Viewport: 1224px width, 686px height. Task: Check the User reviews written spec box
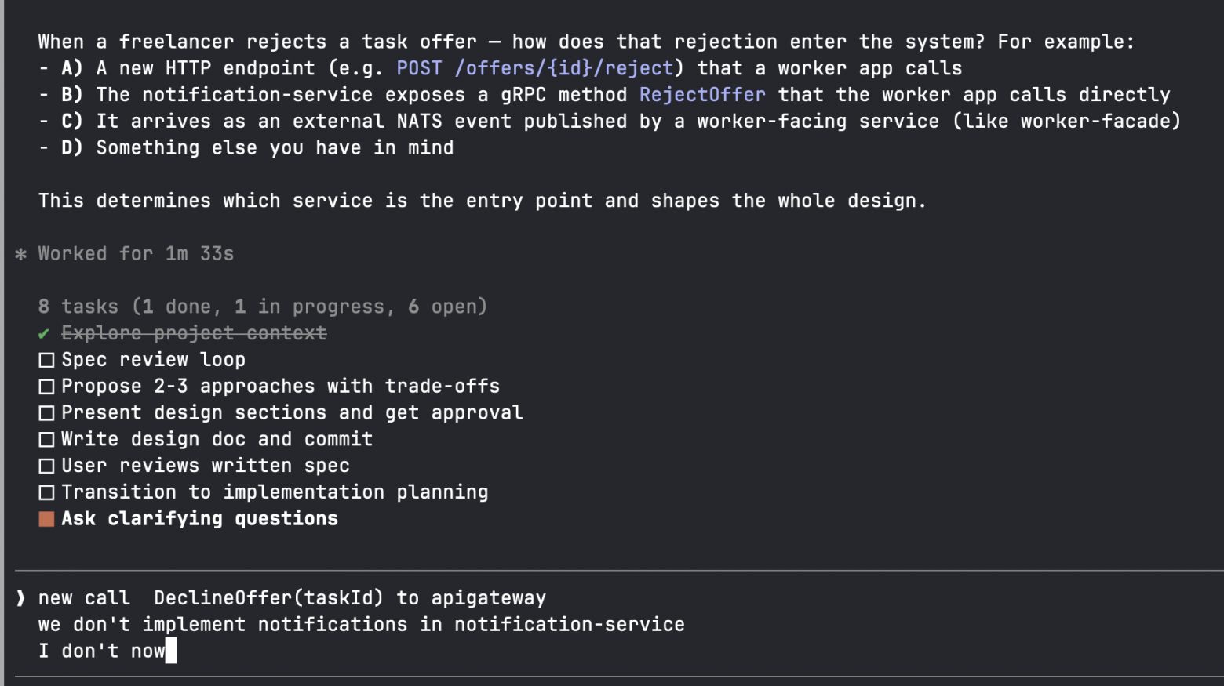(46, 466)
